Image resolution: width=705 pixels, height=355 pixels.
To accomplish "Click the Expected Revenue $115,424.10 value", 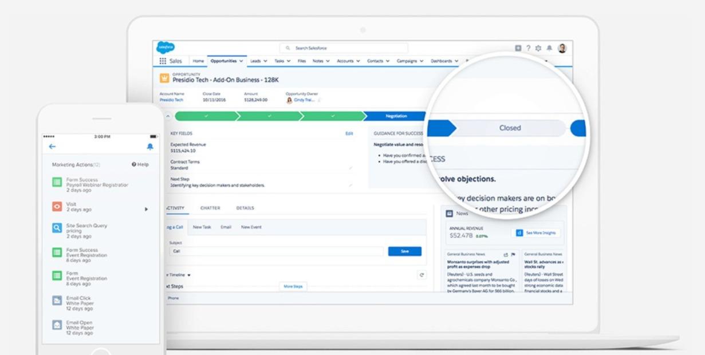I will 183,151.
